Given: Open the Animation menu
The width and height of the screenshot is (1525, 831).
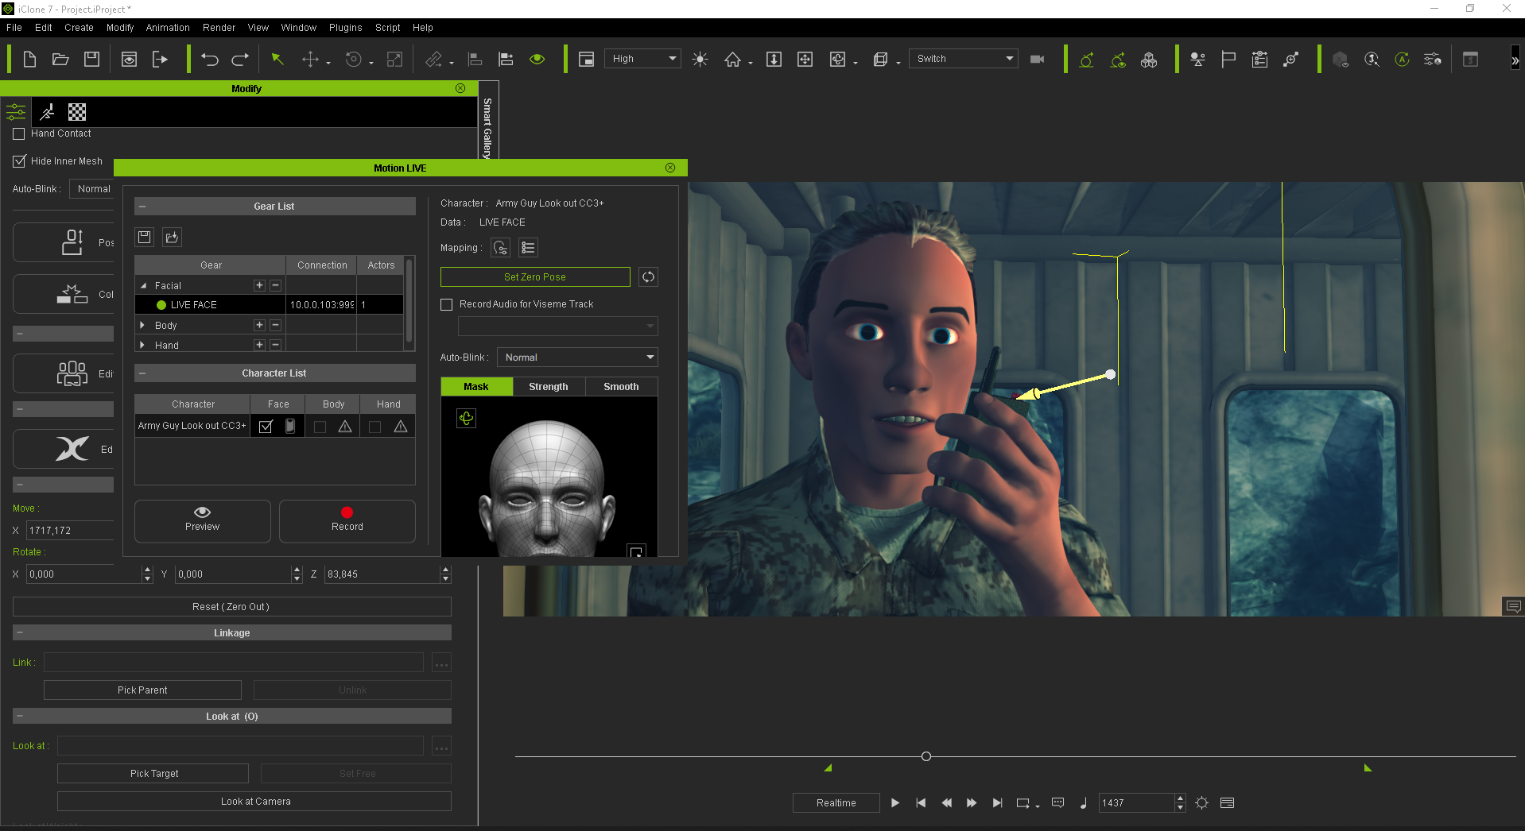Looking at the screenshot, I should [x=168, y=28].
